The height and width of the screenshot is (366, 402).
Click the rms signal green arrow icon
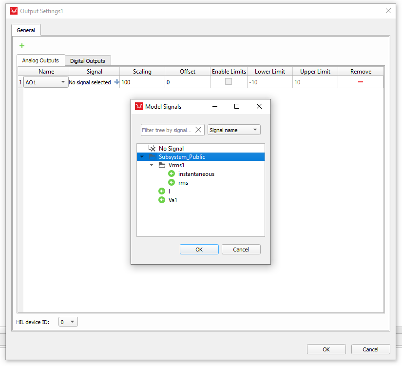tap(172, 183)
